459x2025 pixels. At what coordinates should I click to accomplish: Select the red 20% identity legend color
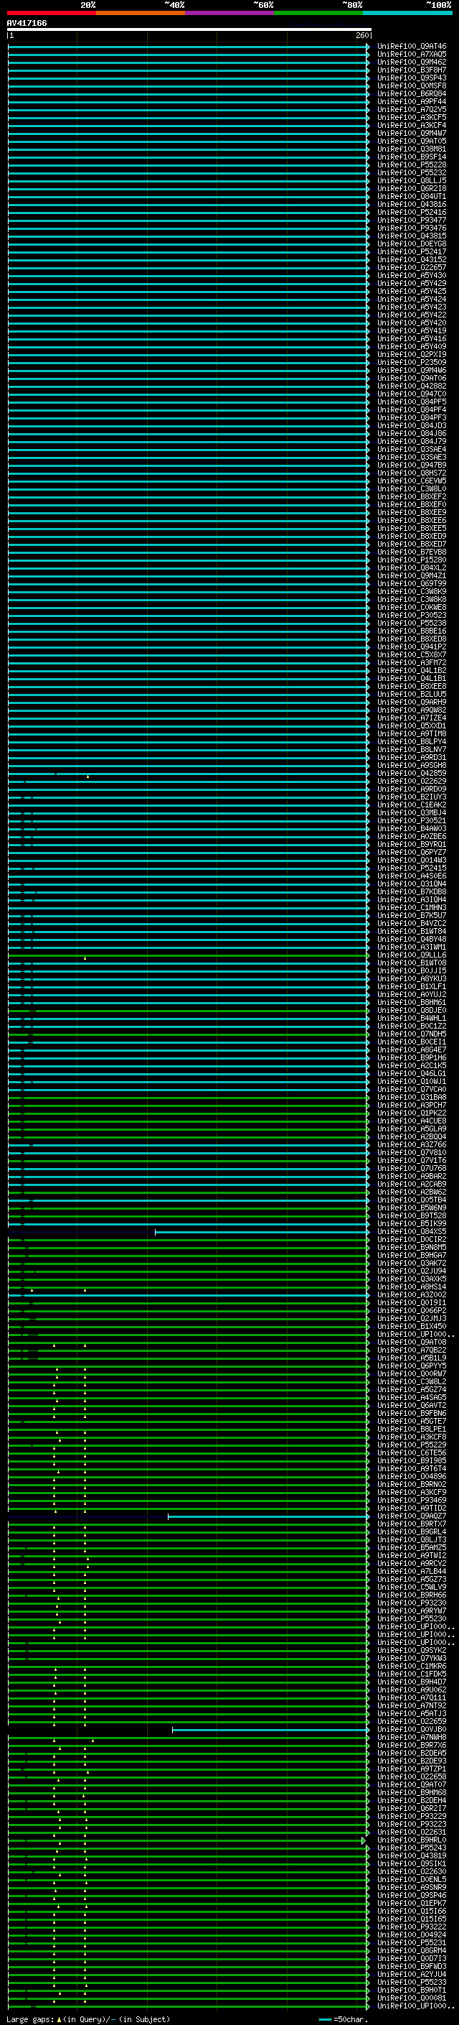[x=51, y=13]
